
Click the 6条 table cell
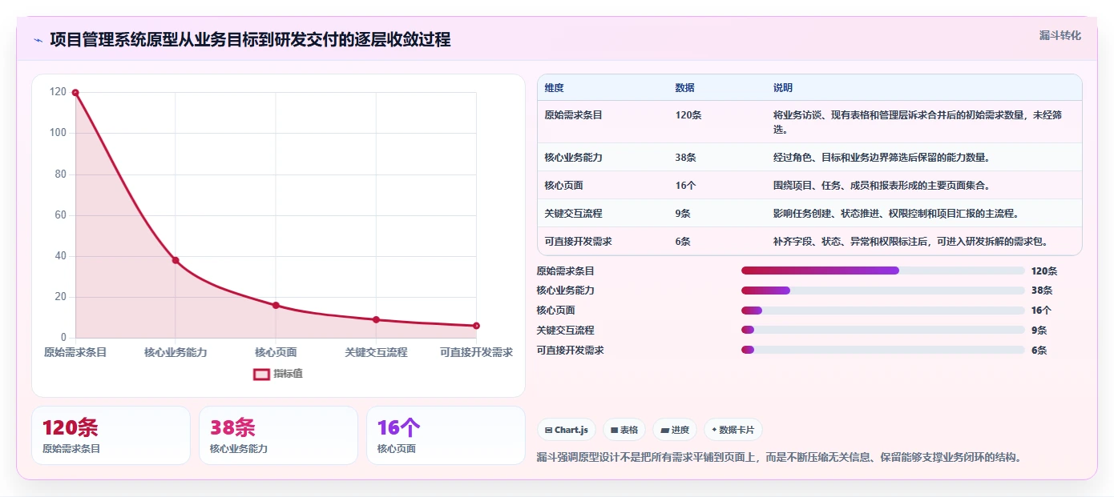coord(683,242)
